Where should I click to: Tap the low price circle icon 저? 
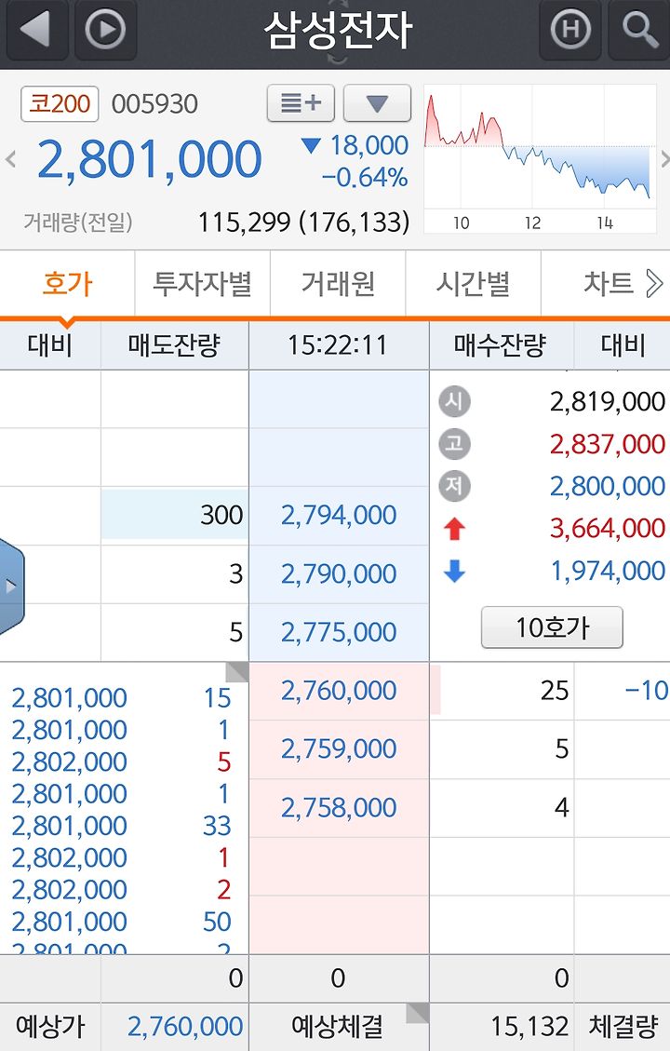pos(454,486)
